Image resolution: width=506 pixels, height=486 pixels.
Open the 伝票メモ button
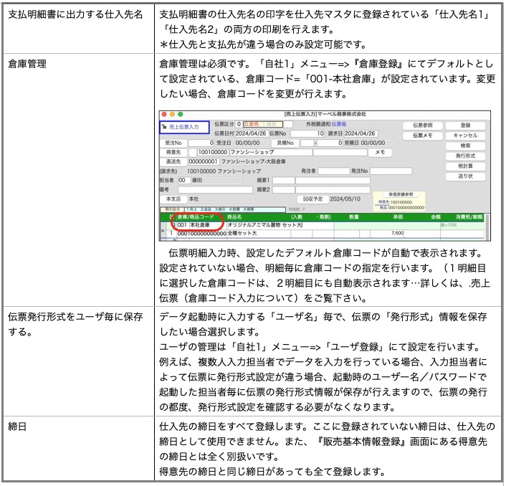422,135
